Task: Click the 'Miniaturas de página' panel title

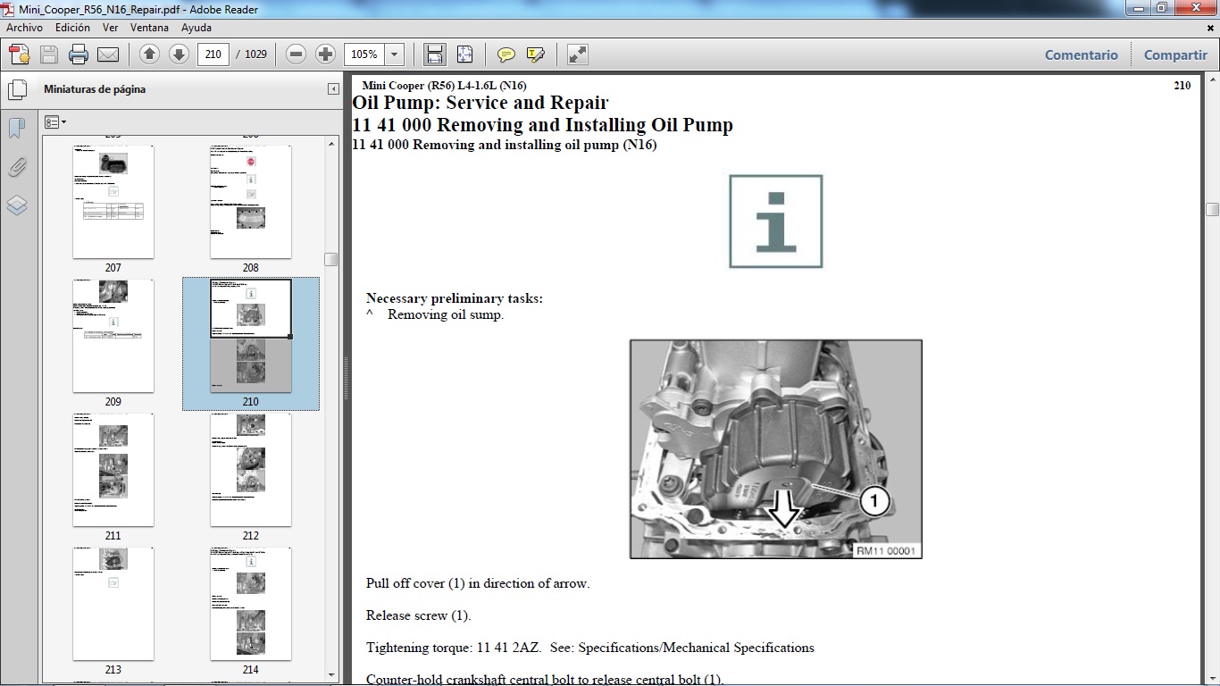Action: click(x=95, y=89)
